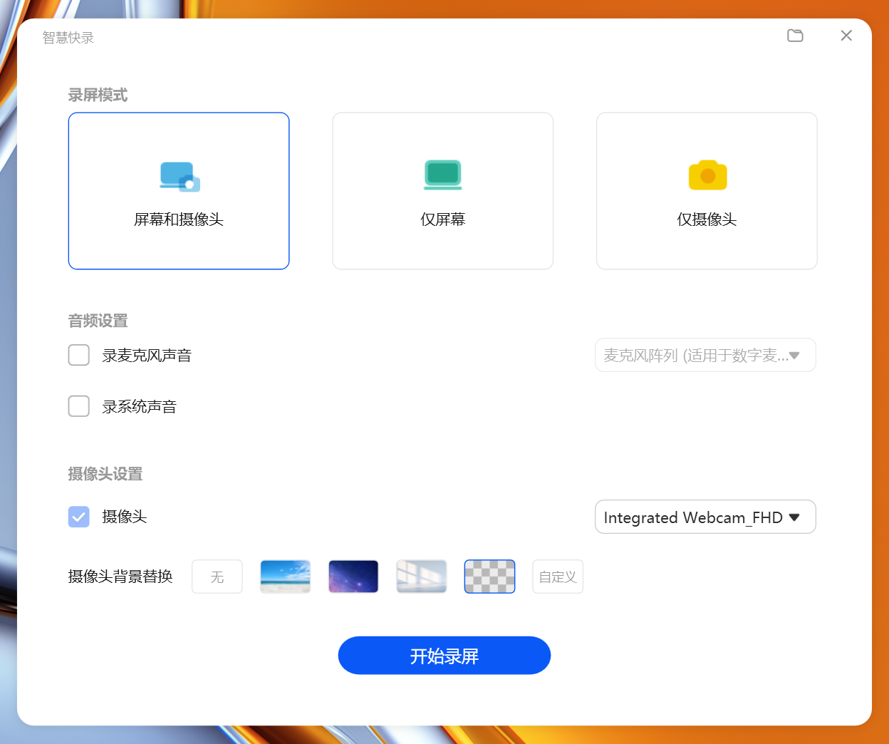Click the 智慧快录 title text

click(68, 36)
